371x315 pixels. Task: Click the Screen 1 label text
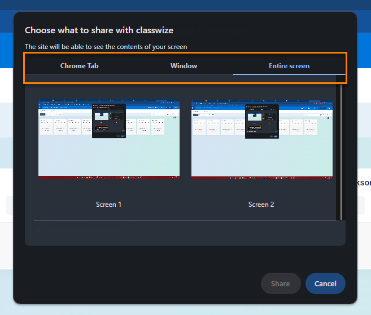click(108, 205)
